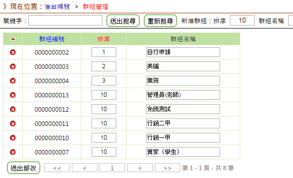This screenshot has width=293, height=178.
Task: Click group number 0000000012
Action: pos(52,109)
